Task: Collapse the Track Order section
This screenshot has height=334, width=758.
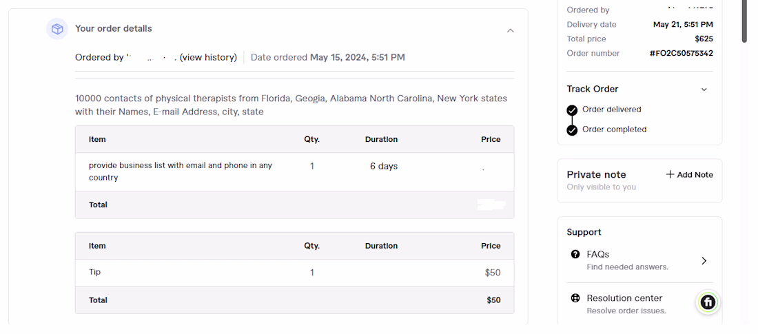Action: (704, 90)
